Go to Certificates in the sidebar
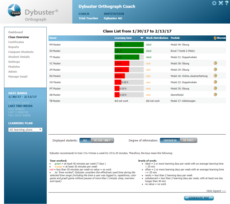The height and width of the screenshot is (204, 230). (16, 42)
